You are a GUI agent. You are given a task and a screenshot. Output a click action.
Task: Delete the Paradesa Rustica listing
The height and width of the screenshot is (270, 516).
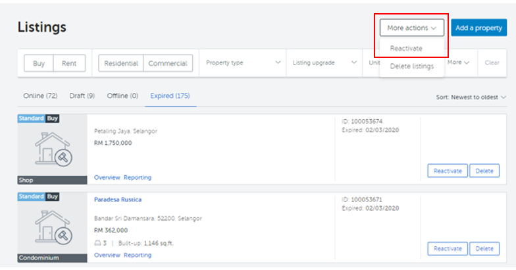tap(484, 249)
